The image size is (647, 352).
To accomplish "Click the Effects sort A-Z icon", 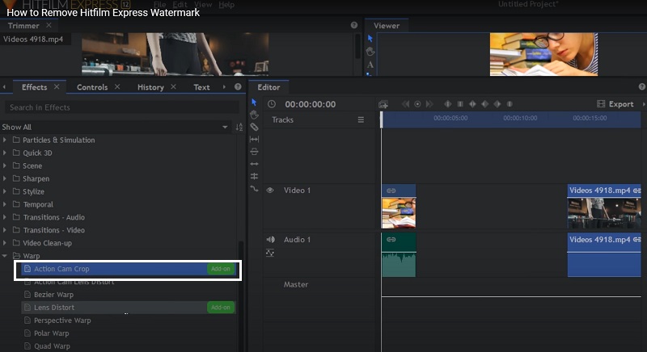I will pyautogui.click(x=239, y=128).
